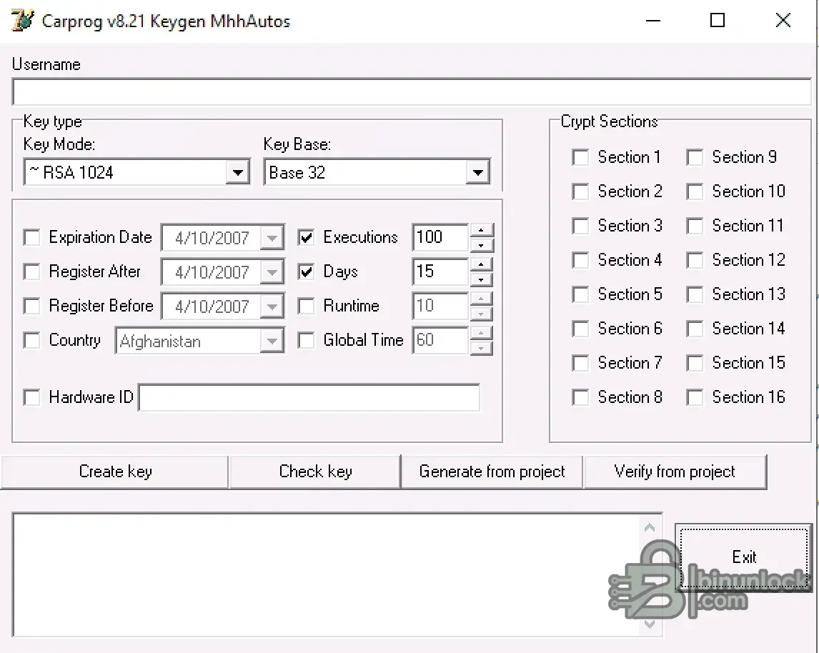Click into the Username text field
The width and height of the screenshot is (819, 653).
pos(411,92)
